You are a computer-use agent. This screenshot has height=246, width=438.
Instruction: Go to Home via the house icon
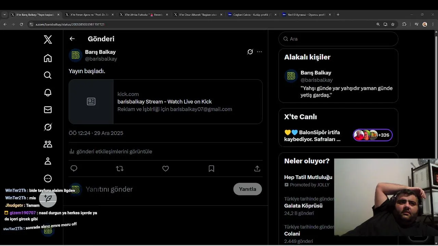[48, 58]
